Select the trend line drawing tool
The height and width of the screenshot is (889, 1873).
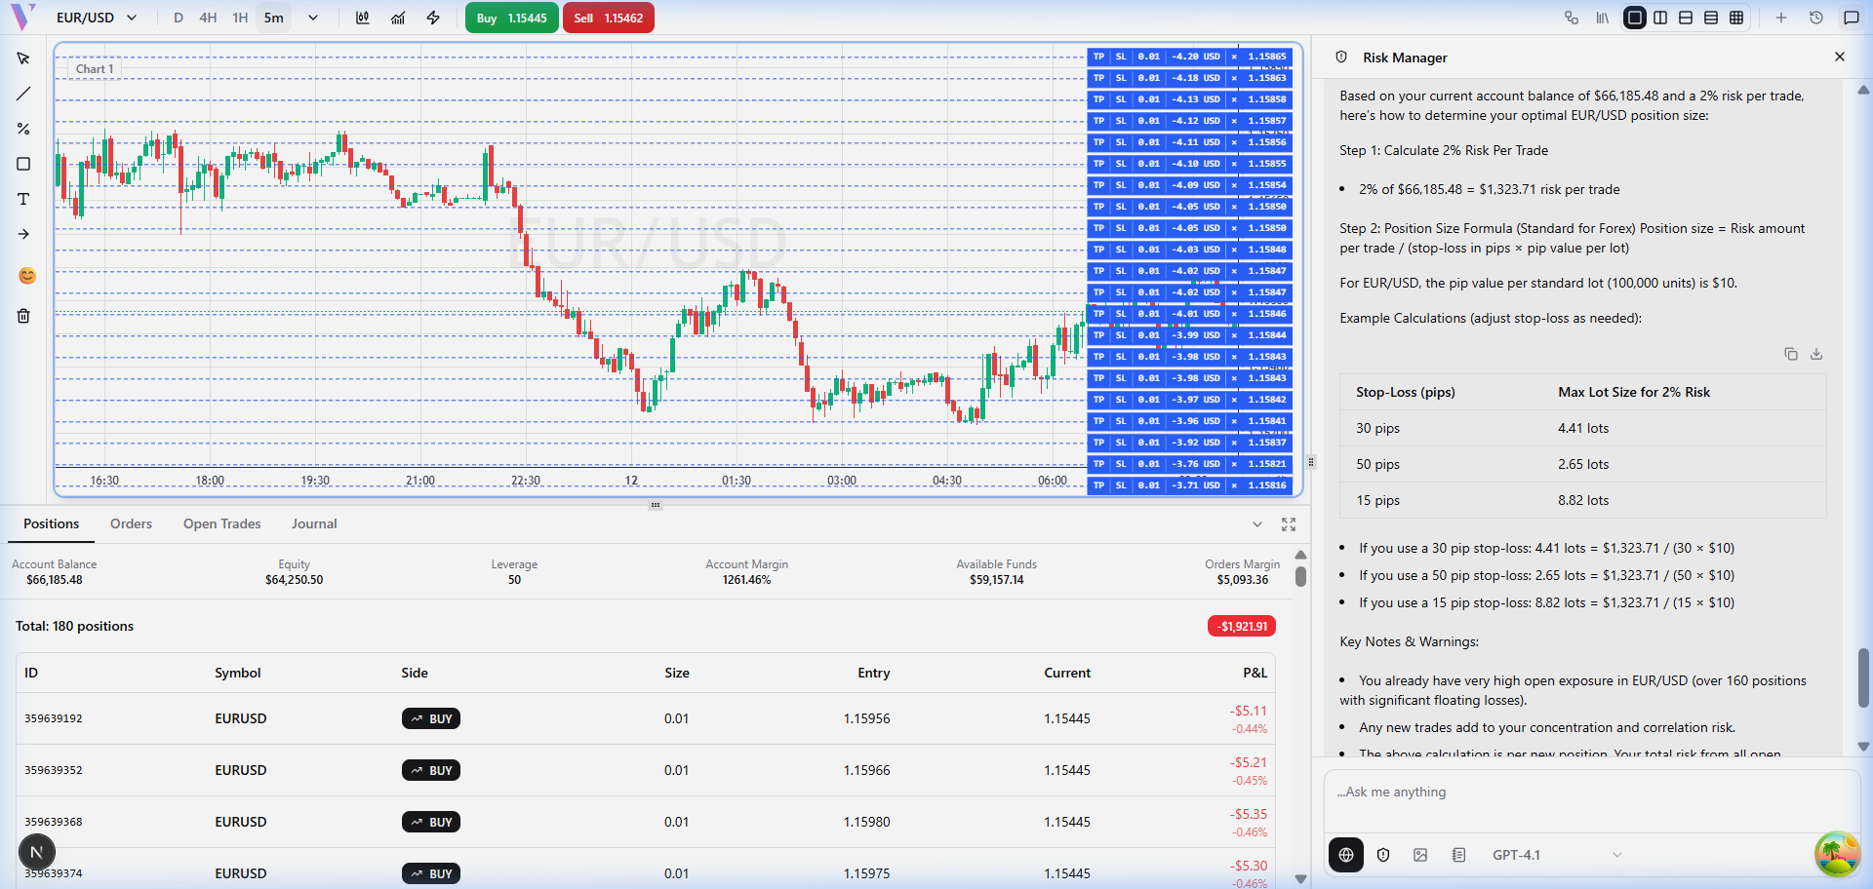pos(23,94)
